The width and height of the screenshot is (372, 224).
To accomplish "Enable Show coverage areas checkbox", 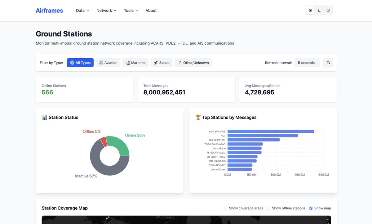I will 226,208.
